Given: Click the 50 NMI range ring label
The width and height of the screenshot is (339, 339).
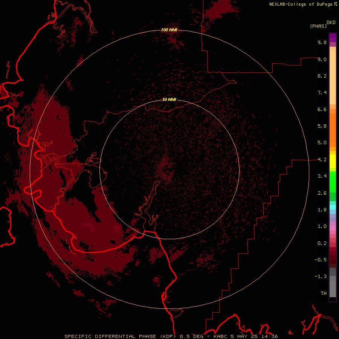Looking at the screenshot, I should pyautogui.click(x=169, y=100).
